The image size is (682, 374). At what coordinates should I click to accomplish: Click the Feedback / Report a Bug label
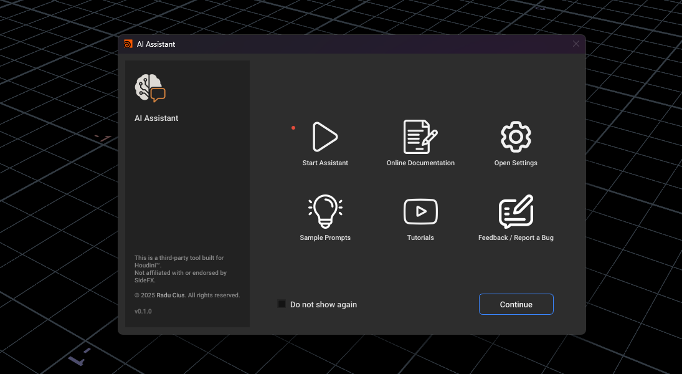516,237
